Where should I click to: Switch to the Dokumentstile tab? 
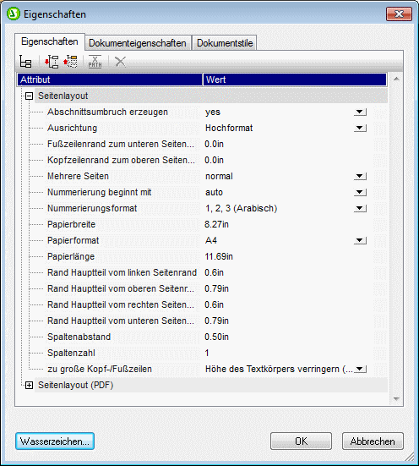(x=225, y=43)
